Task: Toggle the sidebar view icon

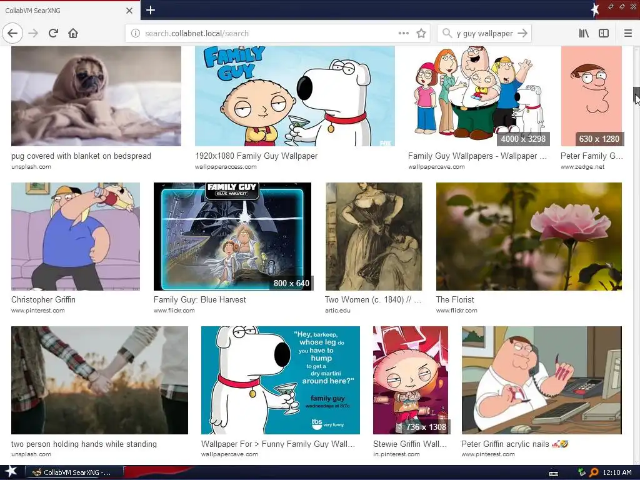Action: tap(604, 33)
